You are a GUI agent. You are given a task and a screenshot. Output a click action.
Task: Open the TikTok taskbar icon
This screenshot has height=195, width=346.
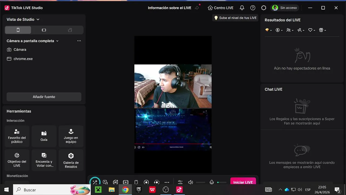pyautogui.click(x=179, y=190)
